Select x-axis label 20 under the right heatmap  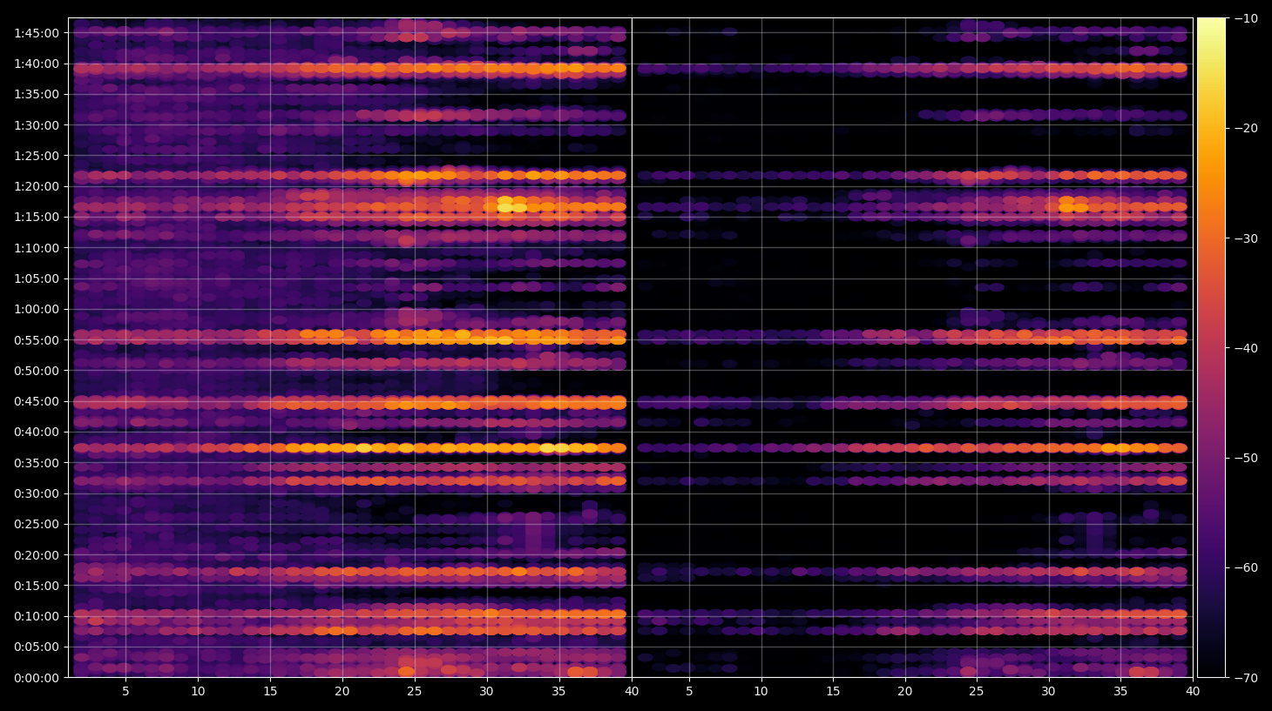[x=905, y=692]
